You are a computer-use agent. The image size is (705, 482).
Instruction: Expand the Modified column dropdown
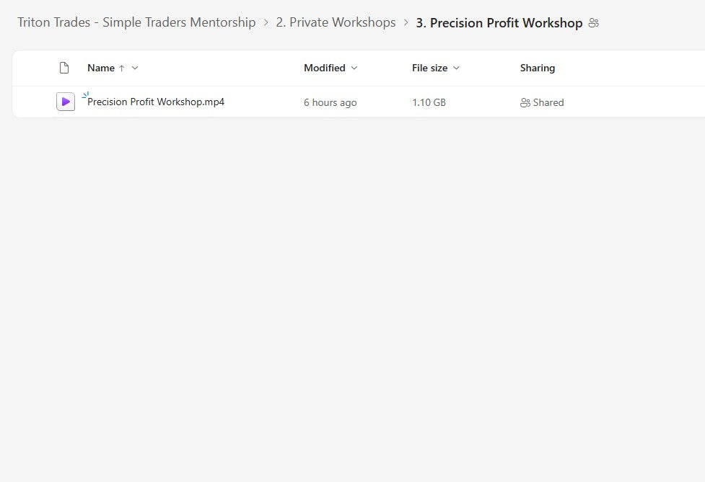pos(354,68)
